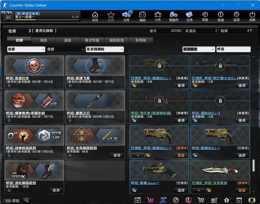Open the 军团 clan shield icon
This screenshot has height=204, width=260.
coord(205,16)
